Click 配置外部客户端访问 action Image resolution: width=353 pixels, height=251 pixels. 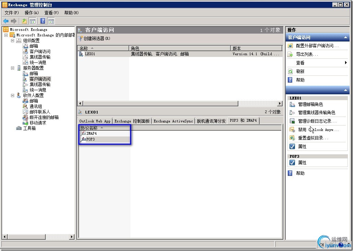[x=317, y=46]
